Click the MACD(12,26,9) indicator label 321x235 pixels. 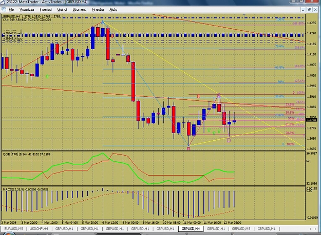tap(26, 189)
